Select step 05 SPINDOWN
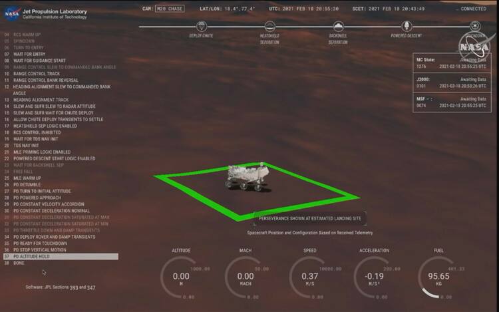Image resolution: width=499 pixels, height=312 pixels. click(x=19, y=41)
